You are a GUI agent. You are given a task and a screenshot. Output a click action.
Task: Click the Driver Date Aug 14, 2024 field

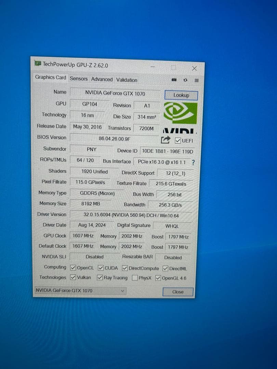[x=92, y=225]
